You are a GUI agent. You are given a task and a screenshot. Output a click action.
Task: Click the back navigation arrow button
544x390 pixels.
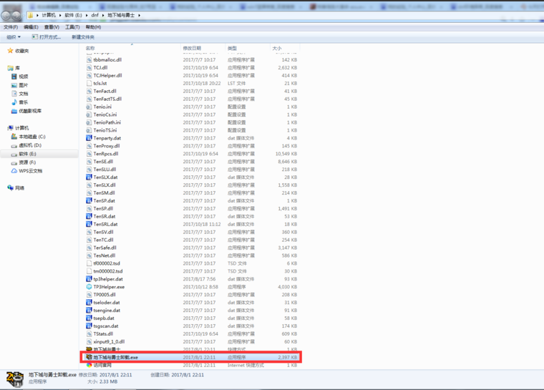[x=8, y=14]
